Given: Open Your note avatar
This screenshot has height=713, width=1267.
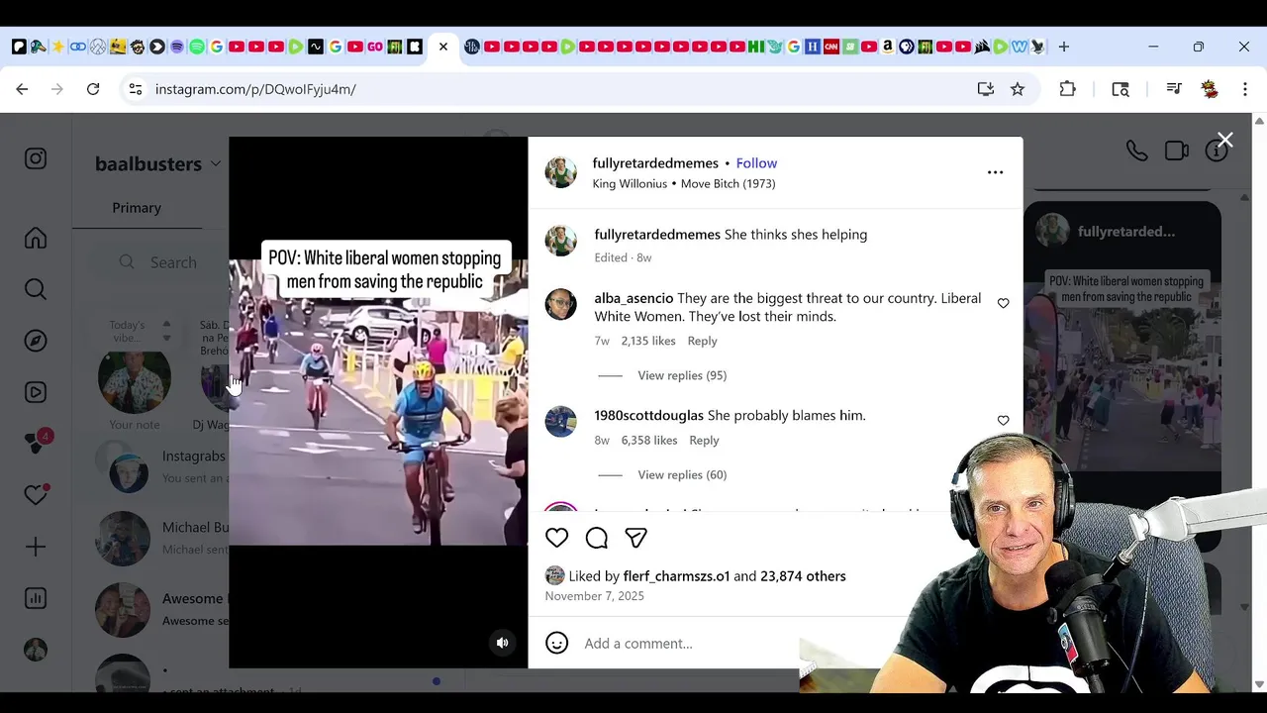Looking at the screenshot, I should pos(135,380).
